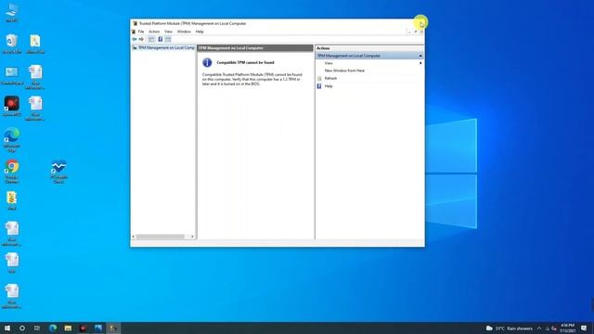Image resolution: width=594 pixels, height=334 pixels.
Task: Click the blue information icon in the center pane
Action: 207,62
